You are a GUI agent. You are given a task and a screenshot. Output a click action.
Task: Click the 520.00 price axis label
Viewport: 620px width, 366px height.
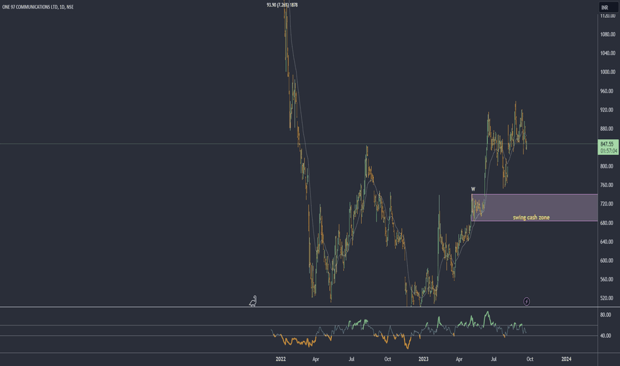(x=607, y=298)
